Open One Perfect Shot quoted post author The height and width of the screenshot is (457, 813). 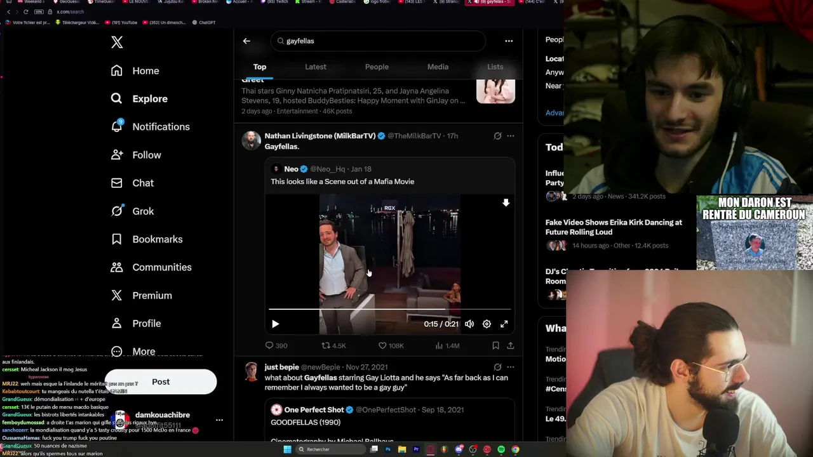[314, 410]
